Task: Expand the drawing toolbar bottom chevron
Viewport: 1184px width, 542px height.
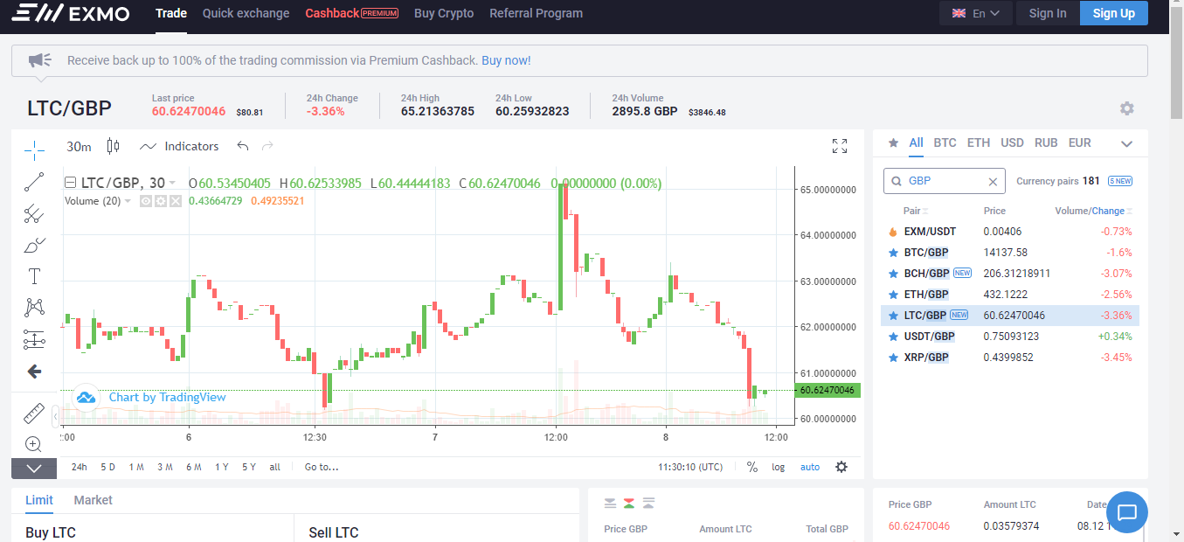Action: click(34, 468)
